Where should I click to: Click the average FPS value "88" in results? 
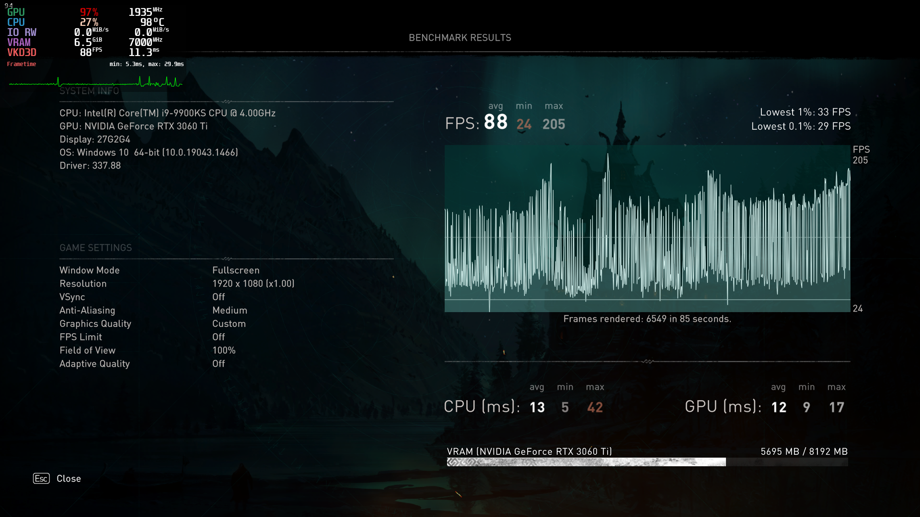pyautogui.click(x=495, y=122)
